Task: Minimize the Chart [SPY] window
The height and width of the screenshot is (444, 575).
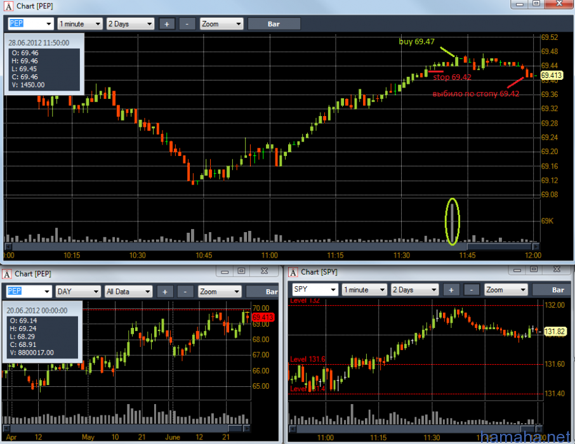Action: [517, 270]
